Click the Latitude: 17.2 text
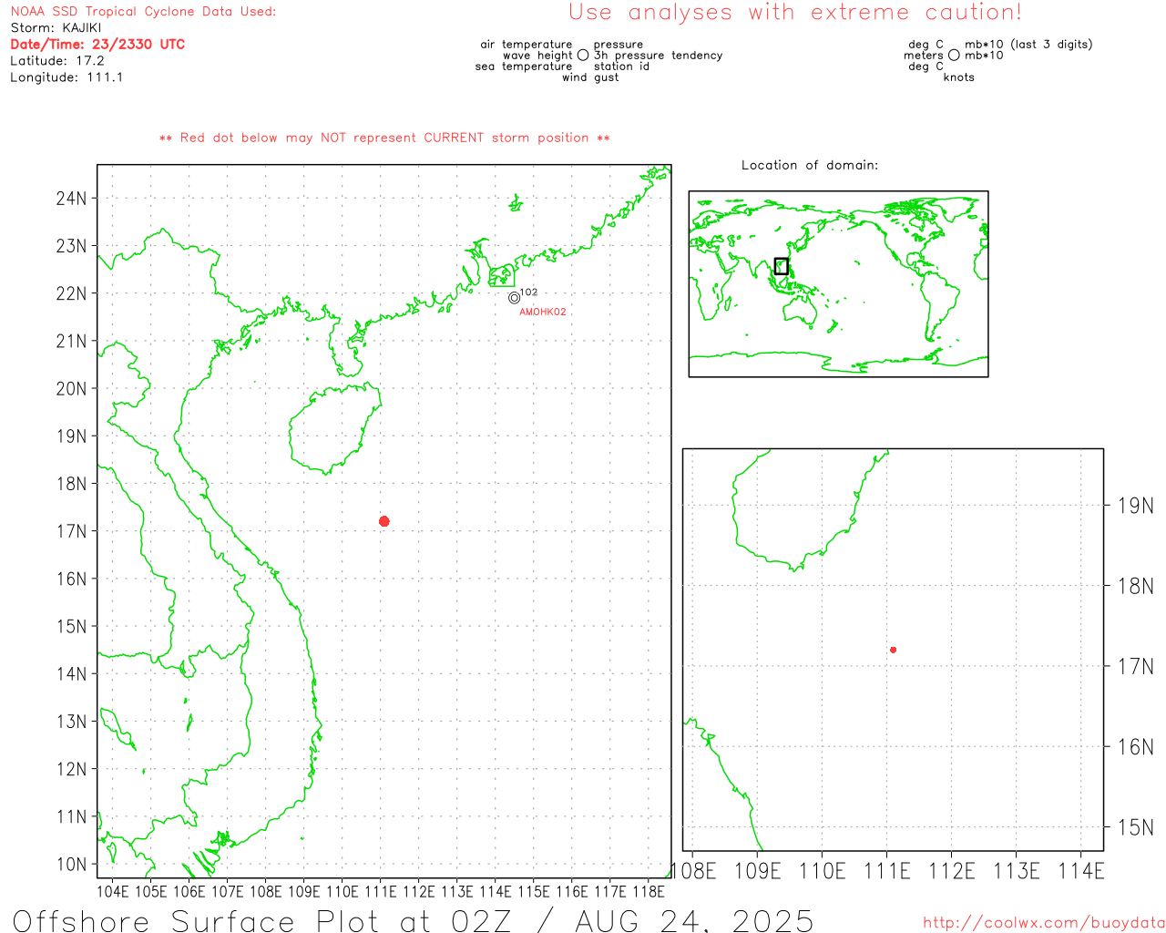1166x933 pixels. click(57, 61)
